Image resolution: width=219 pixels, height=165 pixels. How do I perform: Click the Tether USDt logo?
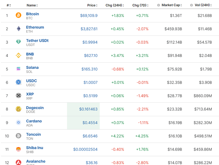[x=19, y=42]
